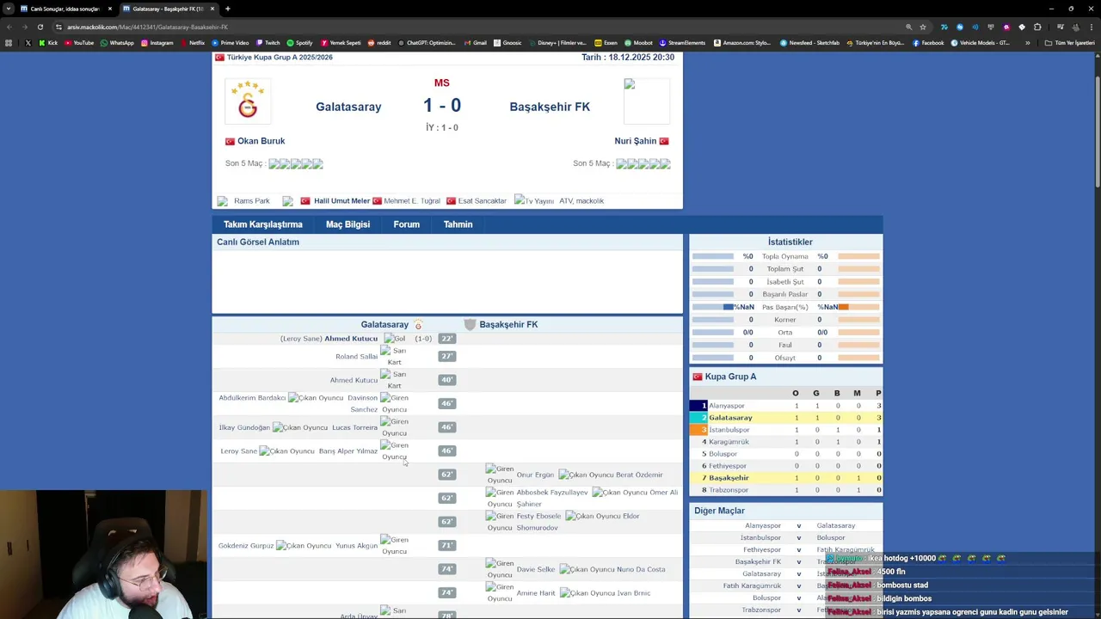Click Davie Selke substitution entry
Screen dimensions: 1101x619
[535, 569]
